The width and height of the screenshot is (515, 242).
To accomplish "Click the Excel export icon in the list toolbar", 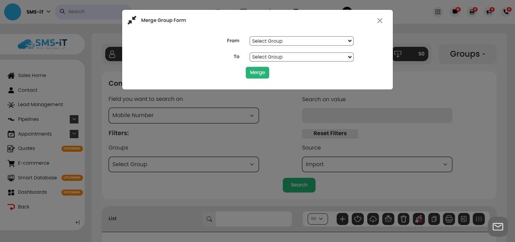I will (x=464, y=219).
